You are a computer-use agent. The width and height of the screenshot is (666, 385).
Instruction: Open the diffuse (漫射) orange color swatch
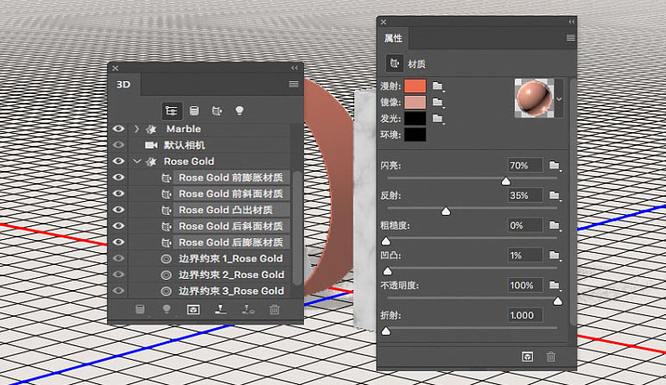click(415, 86)
